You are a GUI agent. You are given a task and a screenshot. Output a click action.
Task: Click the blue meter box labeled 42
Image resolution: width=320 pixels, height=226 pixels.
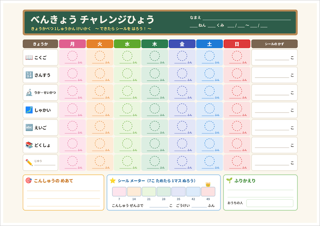[x=193, y=192]
